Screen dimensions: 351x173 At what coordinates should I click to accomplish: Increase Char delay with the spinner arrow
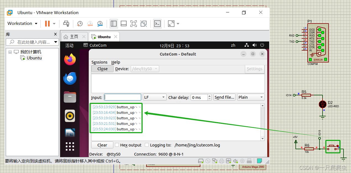pos(209,96)
